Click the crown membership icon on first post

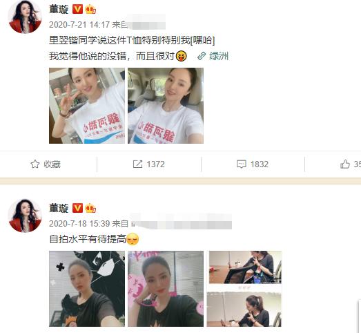click(90, 10)
